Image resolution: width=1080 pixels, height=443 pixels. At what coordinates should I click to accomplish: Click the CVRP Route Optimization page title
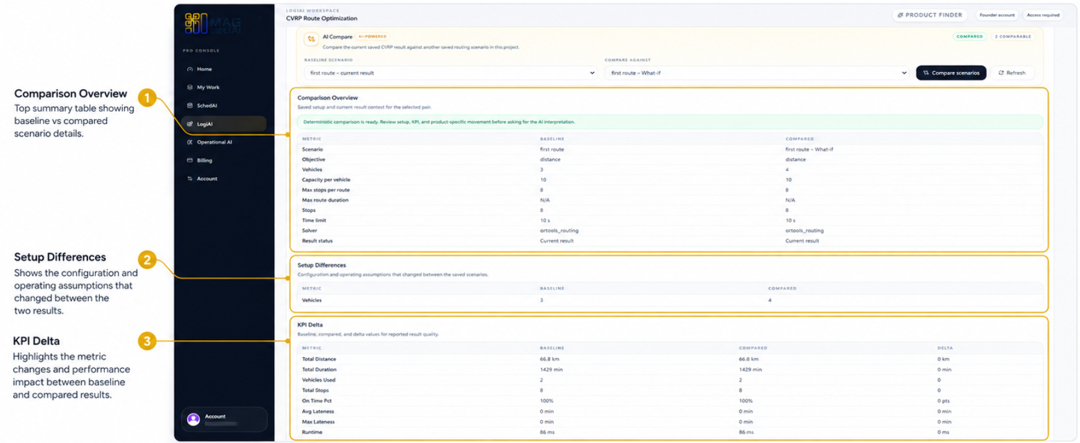point(321,19)
